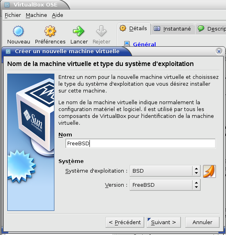
Task: Click the orange arrow OS type icon
Action: pyautogui.click(x=209, y=171)
